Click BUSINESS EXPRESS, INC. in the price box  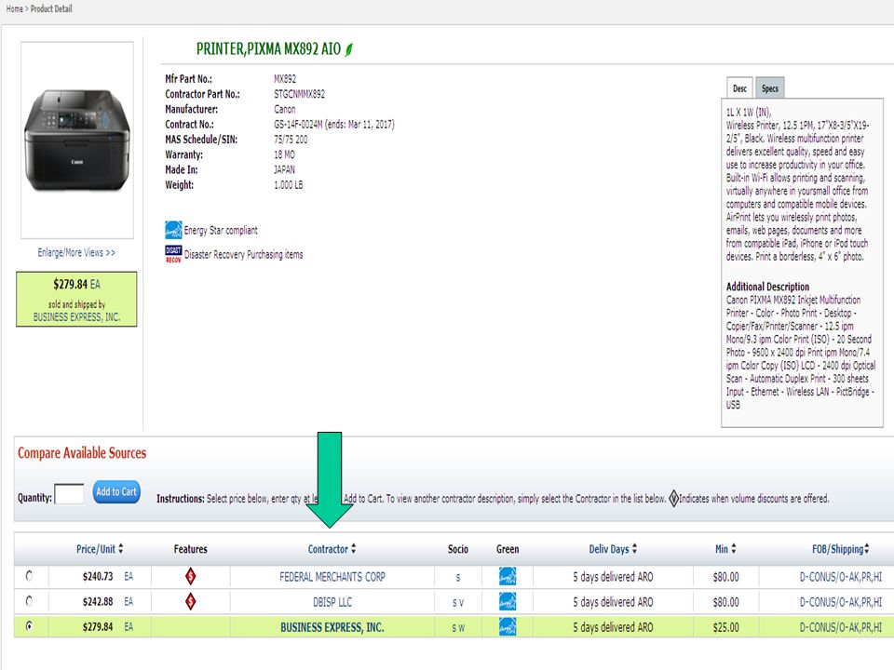pyautogui.click(x=76, y=316)
